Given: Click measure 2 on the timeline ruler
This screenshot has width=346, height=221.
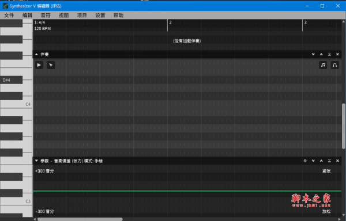Looking at the screenshot, I should [x=170, y=22].
